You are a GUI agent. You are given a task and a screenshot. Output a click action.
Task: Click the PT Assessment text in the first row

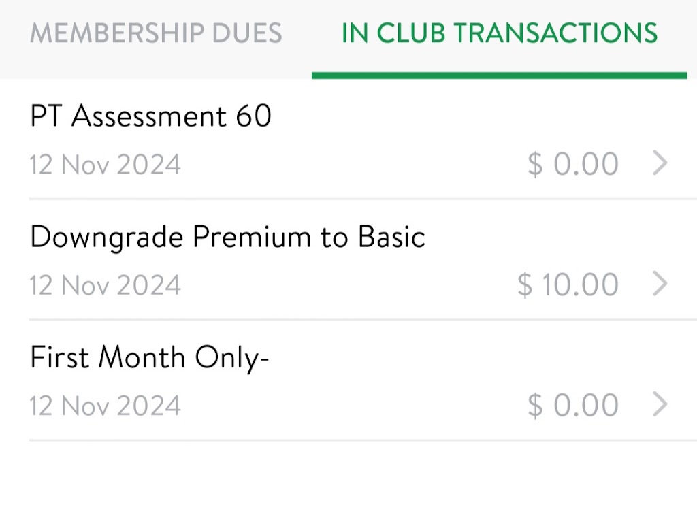click(x=128, y=116)
